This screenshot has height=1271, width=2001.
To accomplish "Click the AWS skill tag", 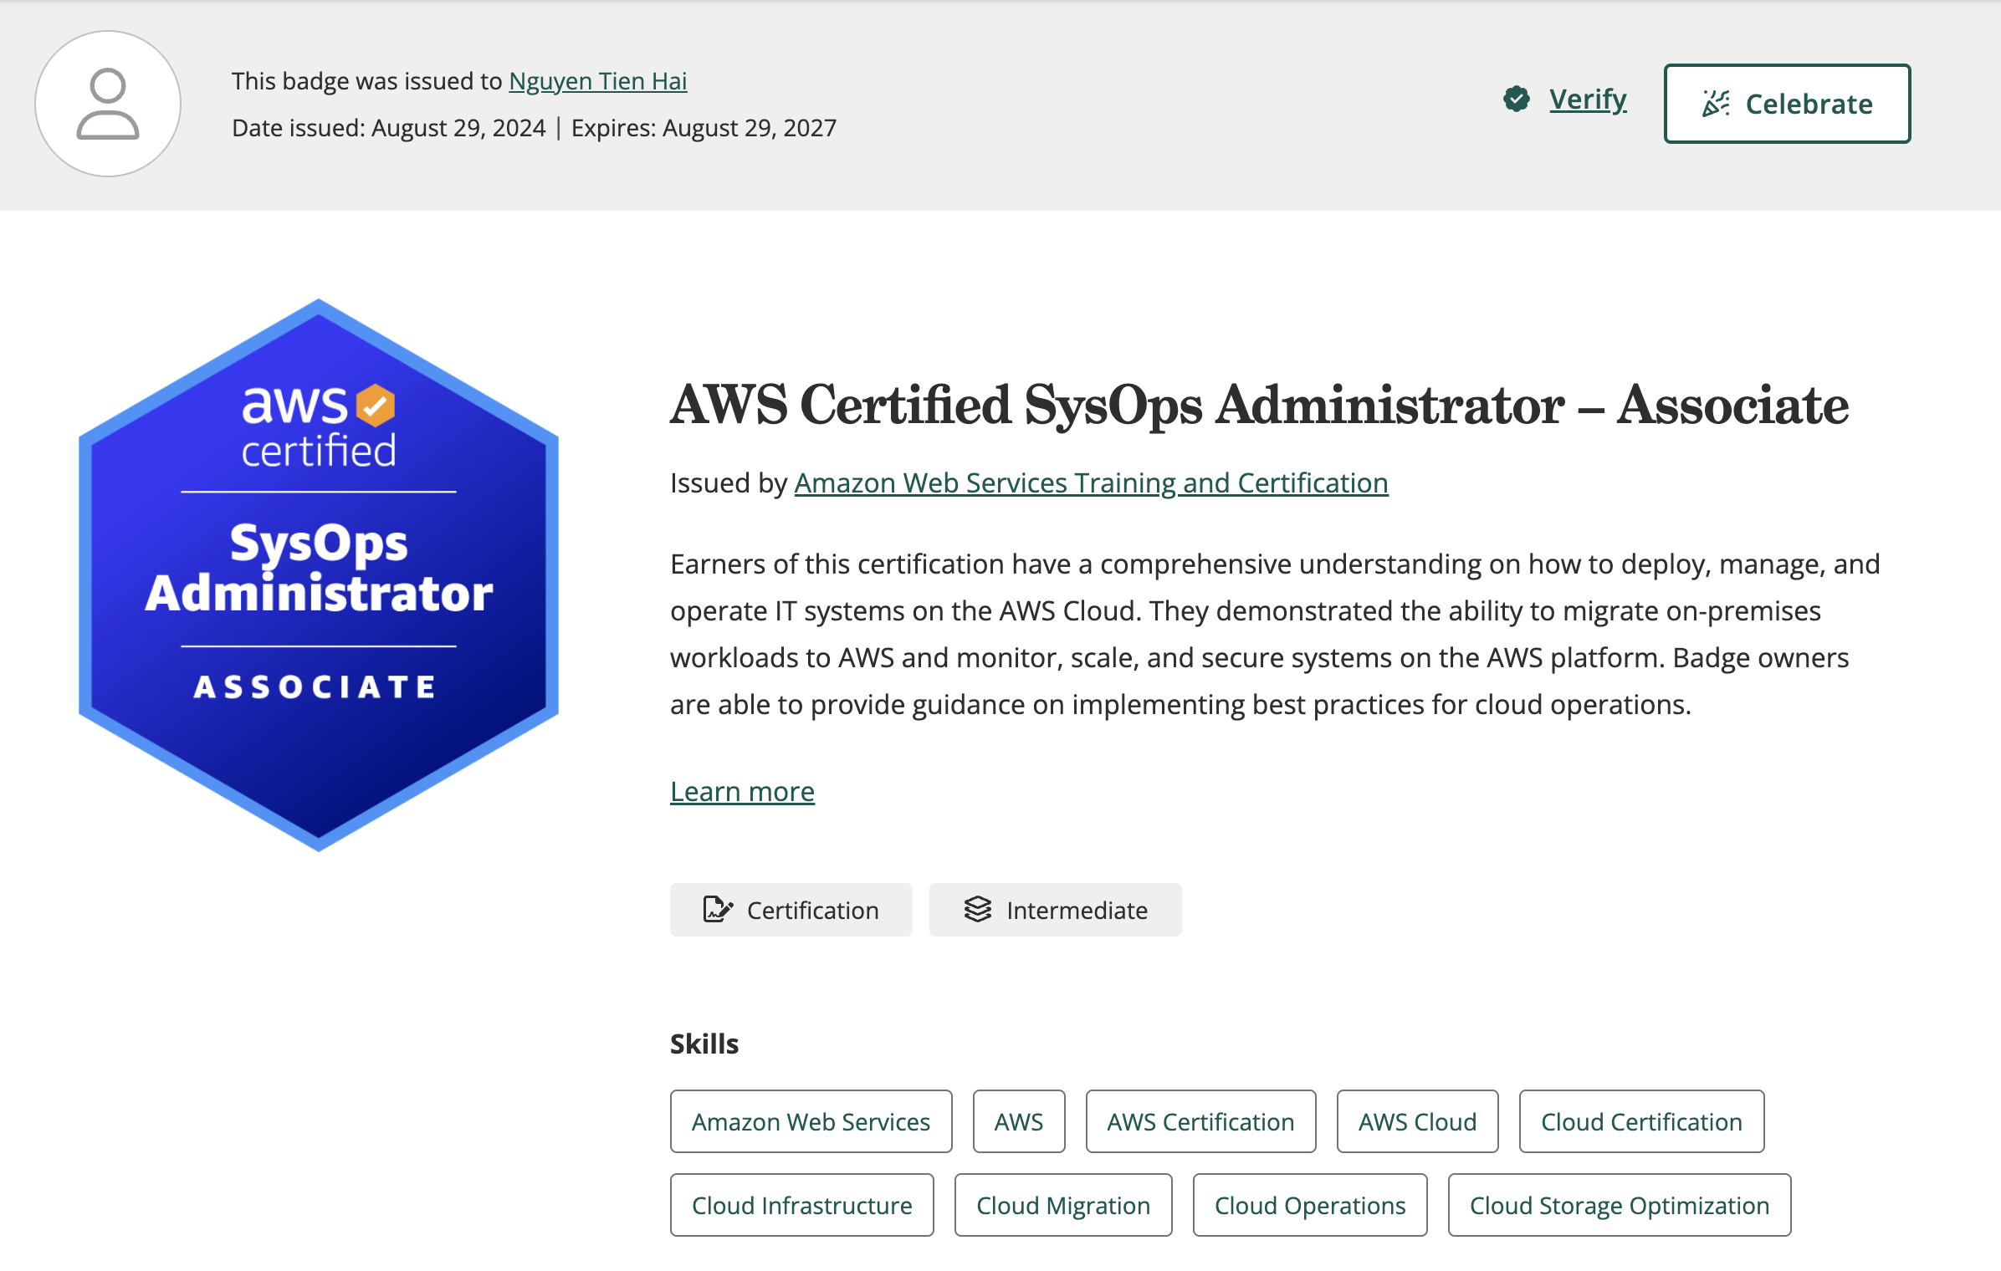I will coord(1018,1122).
